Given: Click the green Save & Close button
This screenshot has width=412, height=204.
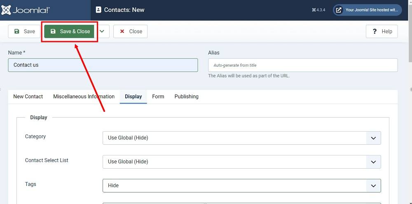Looking at the screenshot, I should (69, 32).
